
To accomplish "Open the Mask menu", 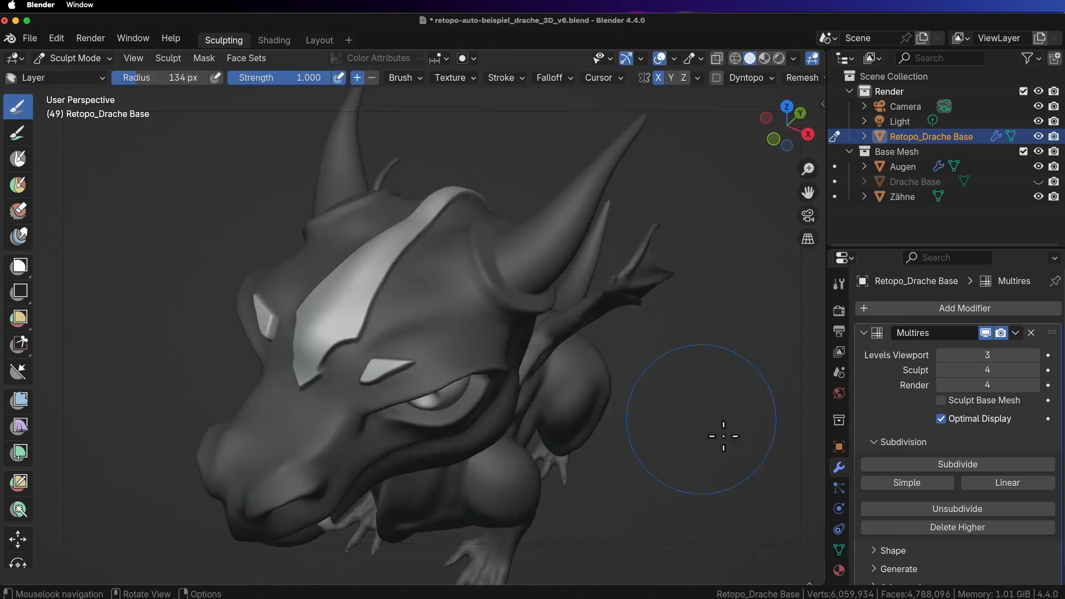I will tap(204, 58).
